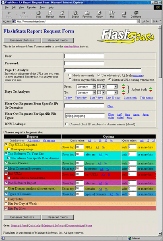Click red down arrow next to Adjust both
The width and height of the screenshot is (163, 241).
151,91
